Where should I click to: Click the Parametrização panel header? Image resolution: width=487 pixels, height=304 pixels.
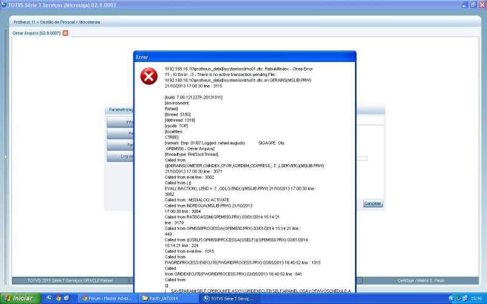(245, 109)
